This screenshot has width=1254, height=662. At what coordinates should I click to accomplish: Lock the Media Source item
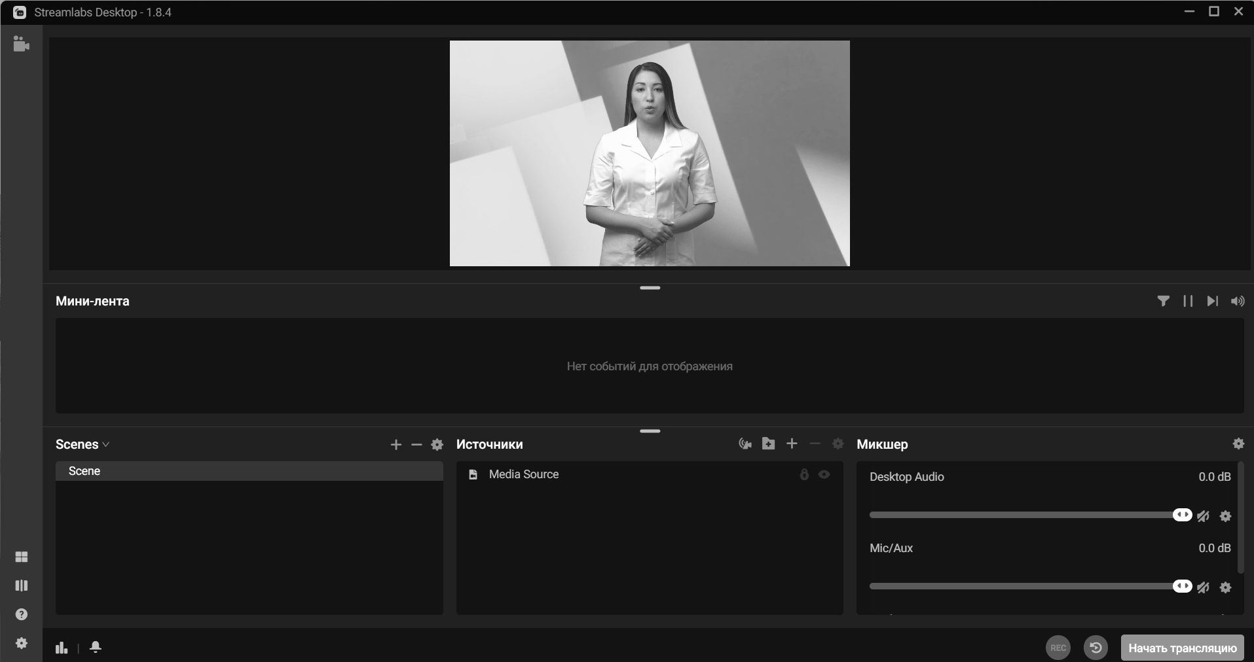click(803, 474)
